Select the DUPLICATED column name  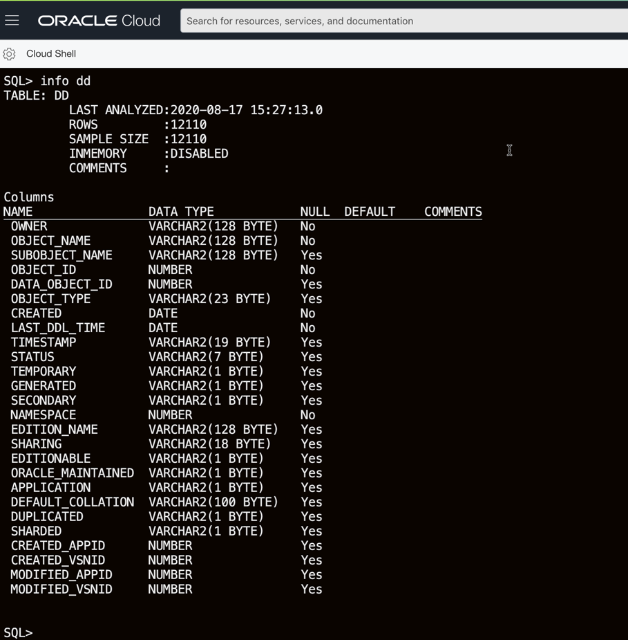coord(47,516)
